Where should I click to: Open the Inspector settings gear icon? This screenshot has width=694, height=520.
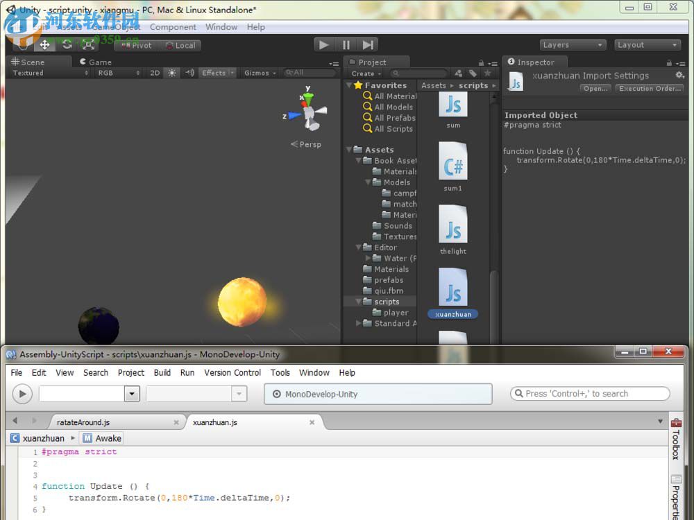coord(680,75)
